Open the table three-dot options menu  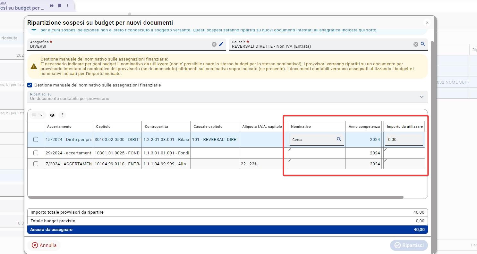(62, 115)
